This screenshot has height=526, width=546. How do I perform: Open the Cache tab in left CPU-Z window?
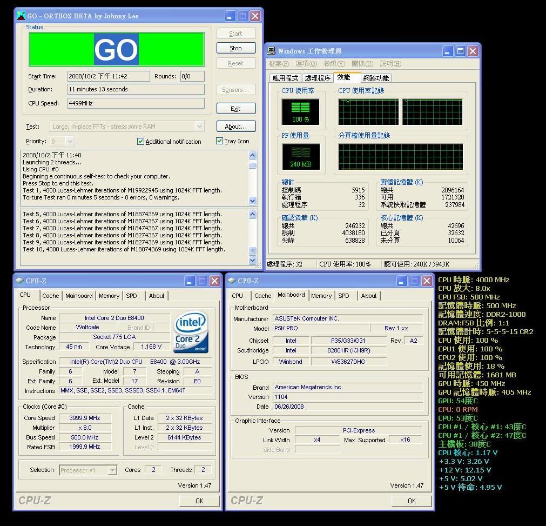[x=50, y=296]
